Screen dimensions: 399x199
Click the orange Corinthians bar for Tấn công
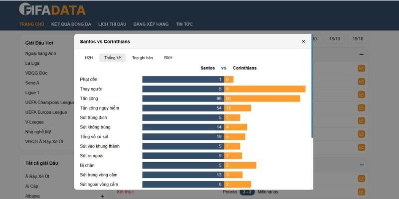262,99
